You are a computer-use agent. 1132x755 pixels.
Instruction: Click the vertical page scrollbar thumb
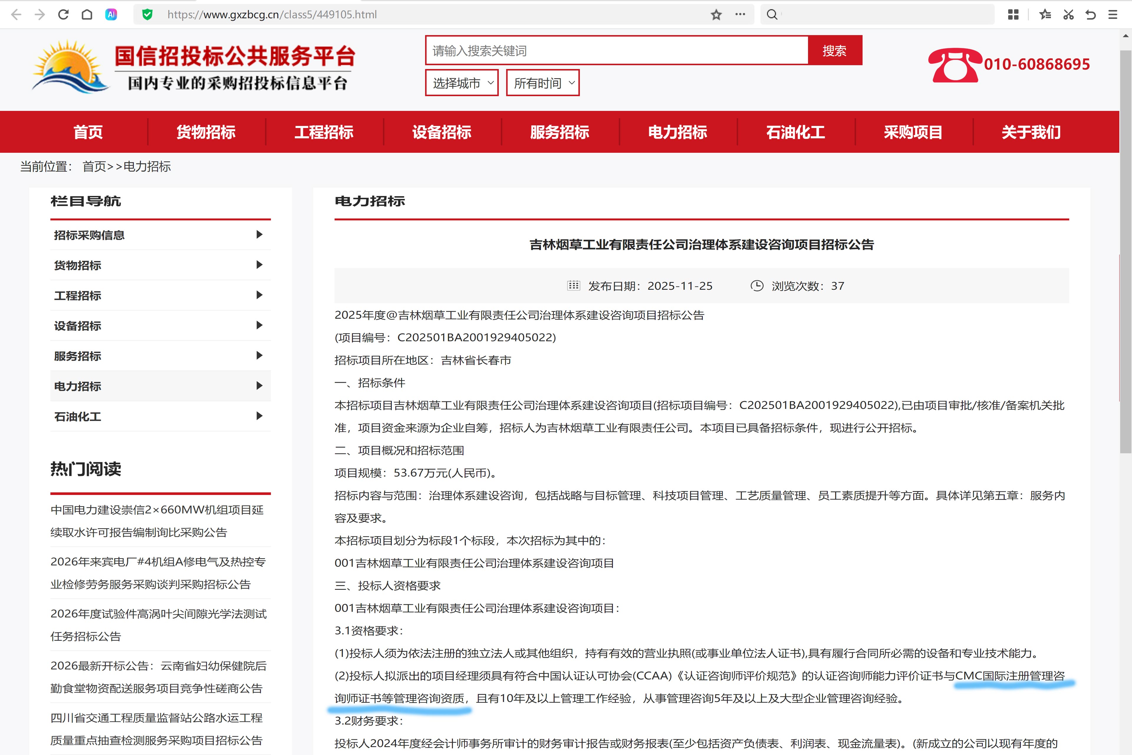(x=1125, y=250)
